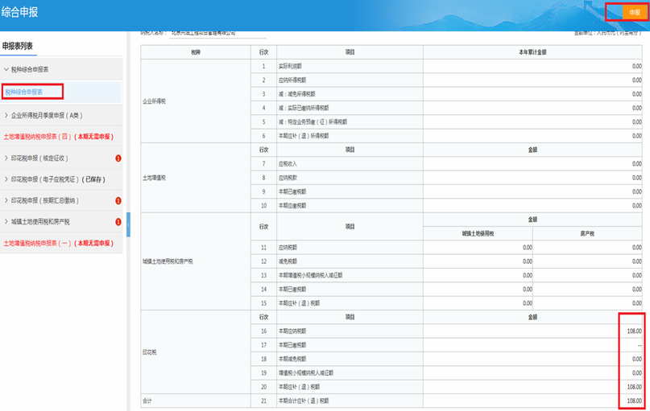Click the 印花税 category cell
This screenshot has height=411, width=650.
coord(196,352)
